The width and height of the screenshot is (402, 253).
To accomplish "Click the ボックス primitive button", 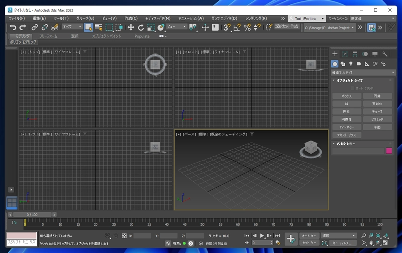I will pyautogui.click(x=347, y=96).
